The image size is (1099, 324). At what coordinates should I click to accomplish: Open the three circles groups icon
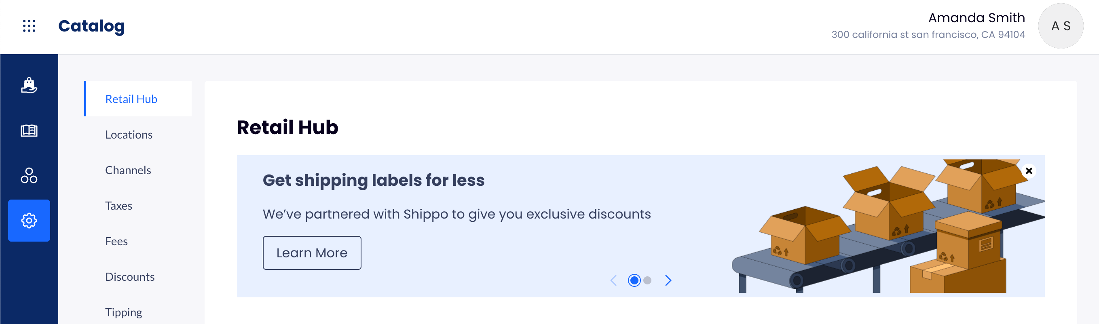tap(29, 175)
